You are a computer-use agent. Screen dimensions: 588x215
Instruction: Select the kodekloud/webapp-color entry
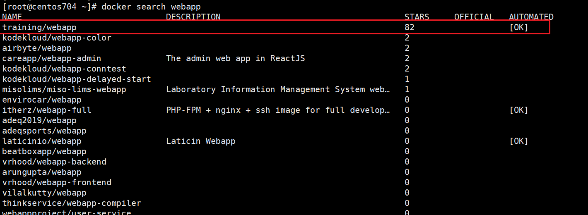point(57,38)
